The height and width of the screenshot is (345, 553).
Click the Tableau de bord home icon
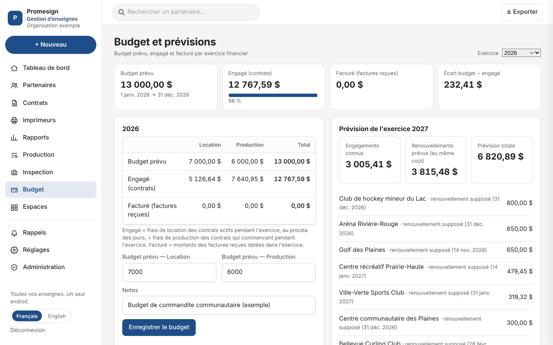point(14,68)
